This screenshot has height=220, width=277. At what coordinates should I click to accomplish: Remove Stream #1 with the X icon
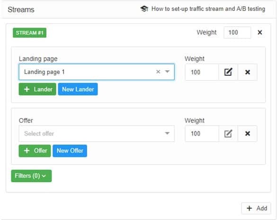tap(259, 32)
